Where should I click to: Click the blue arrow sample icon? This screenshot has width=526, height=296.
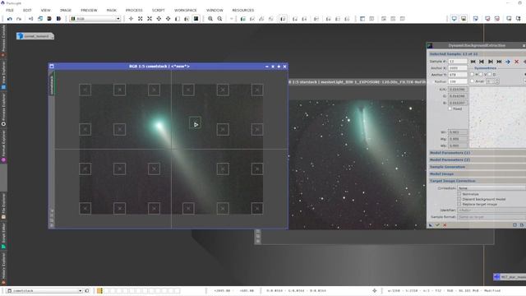pyautogui.click(x=508, y=62)
